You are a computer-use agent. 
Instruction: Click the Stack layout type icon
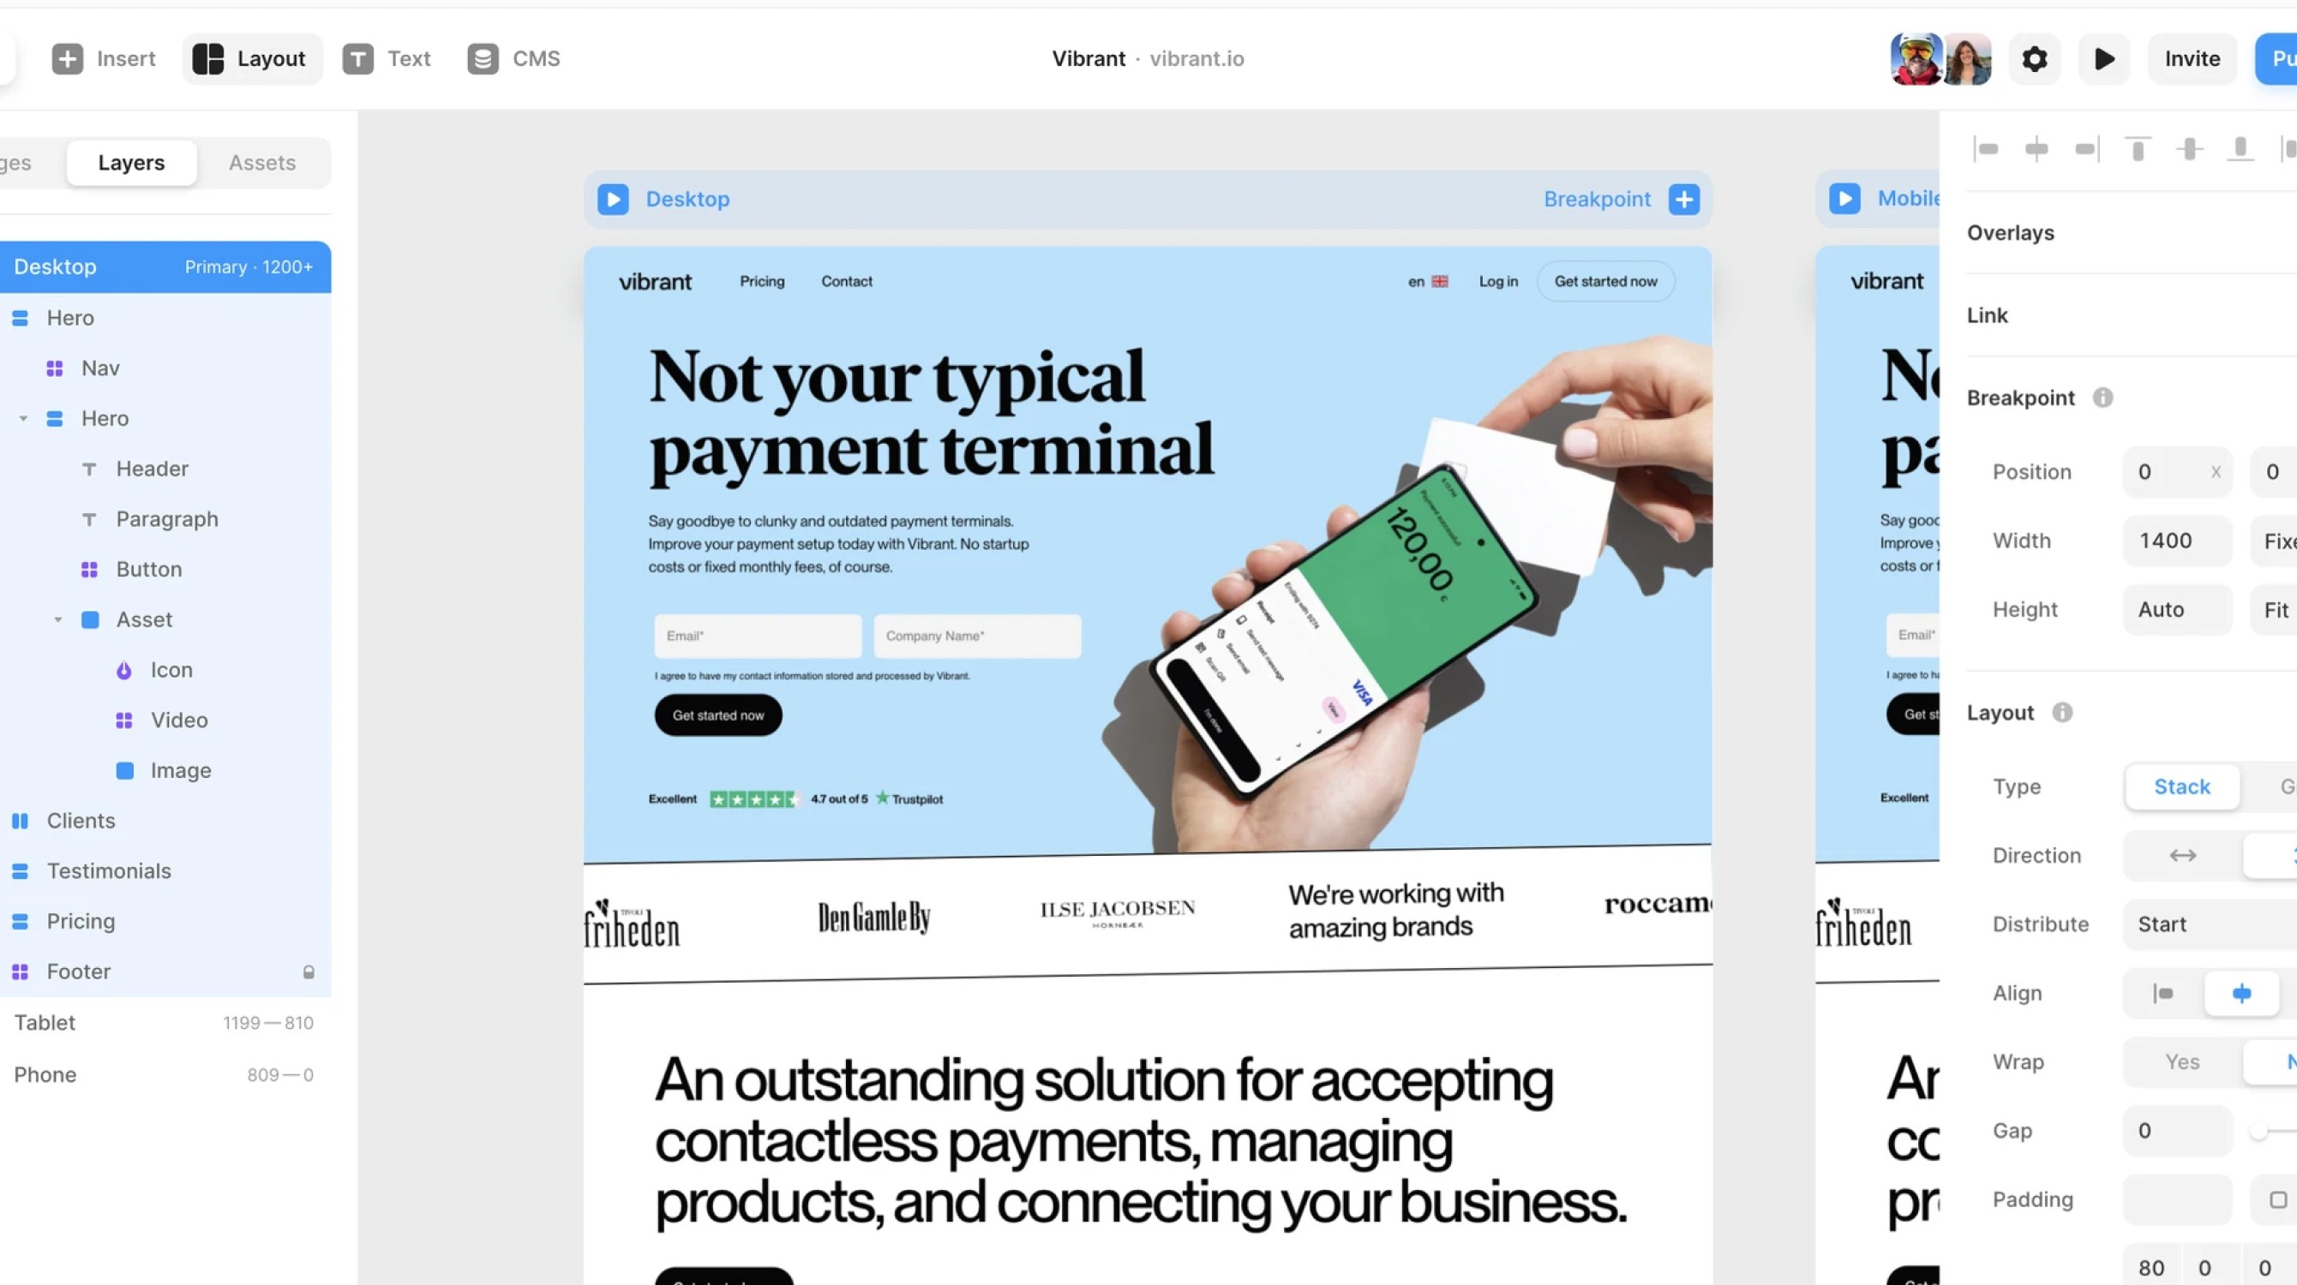tap(2182, 786)
